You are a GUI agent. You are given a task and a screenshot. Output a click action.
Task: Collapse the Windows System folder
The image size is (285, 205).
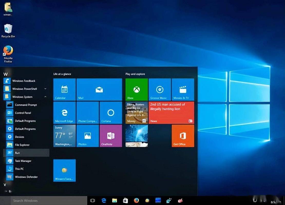[45, 97]
